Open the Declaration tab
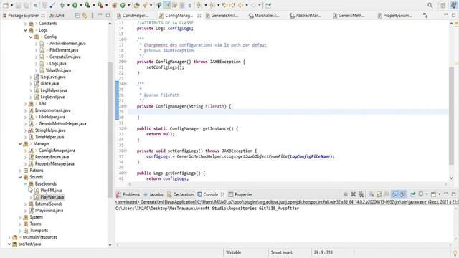The height and width of the screenshot is (258, 459). click(x=180, y=194)
